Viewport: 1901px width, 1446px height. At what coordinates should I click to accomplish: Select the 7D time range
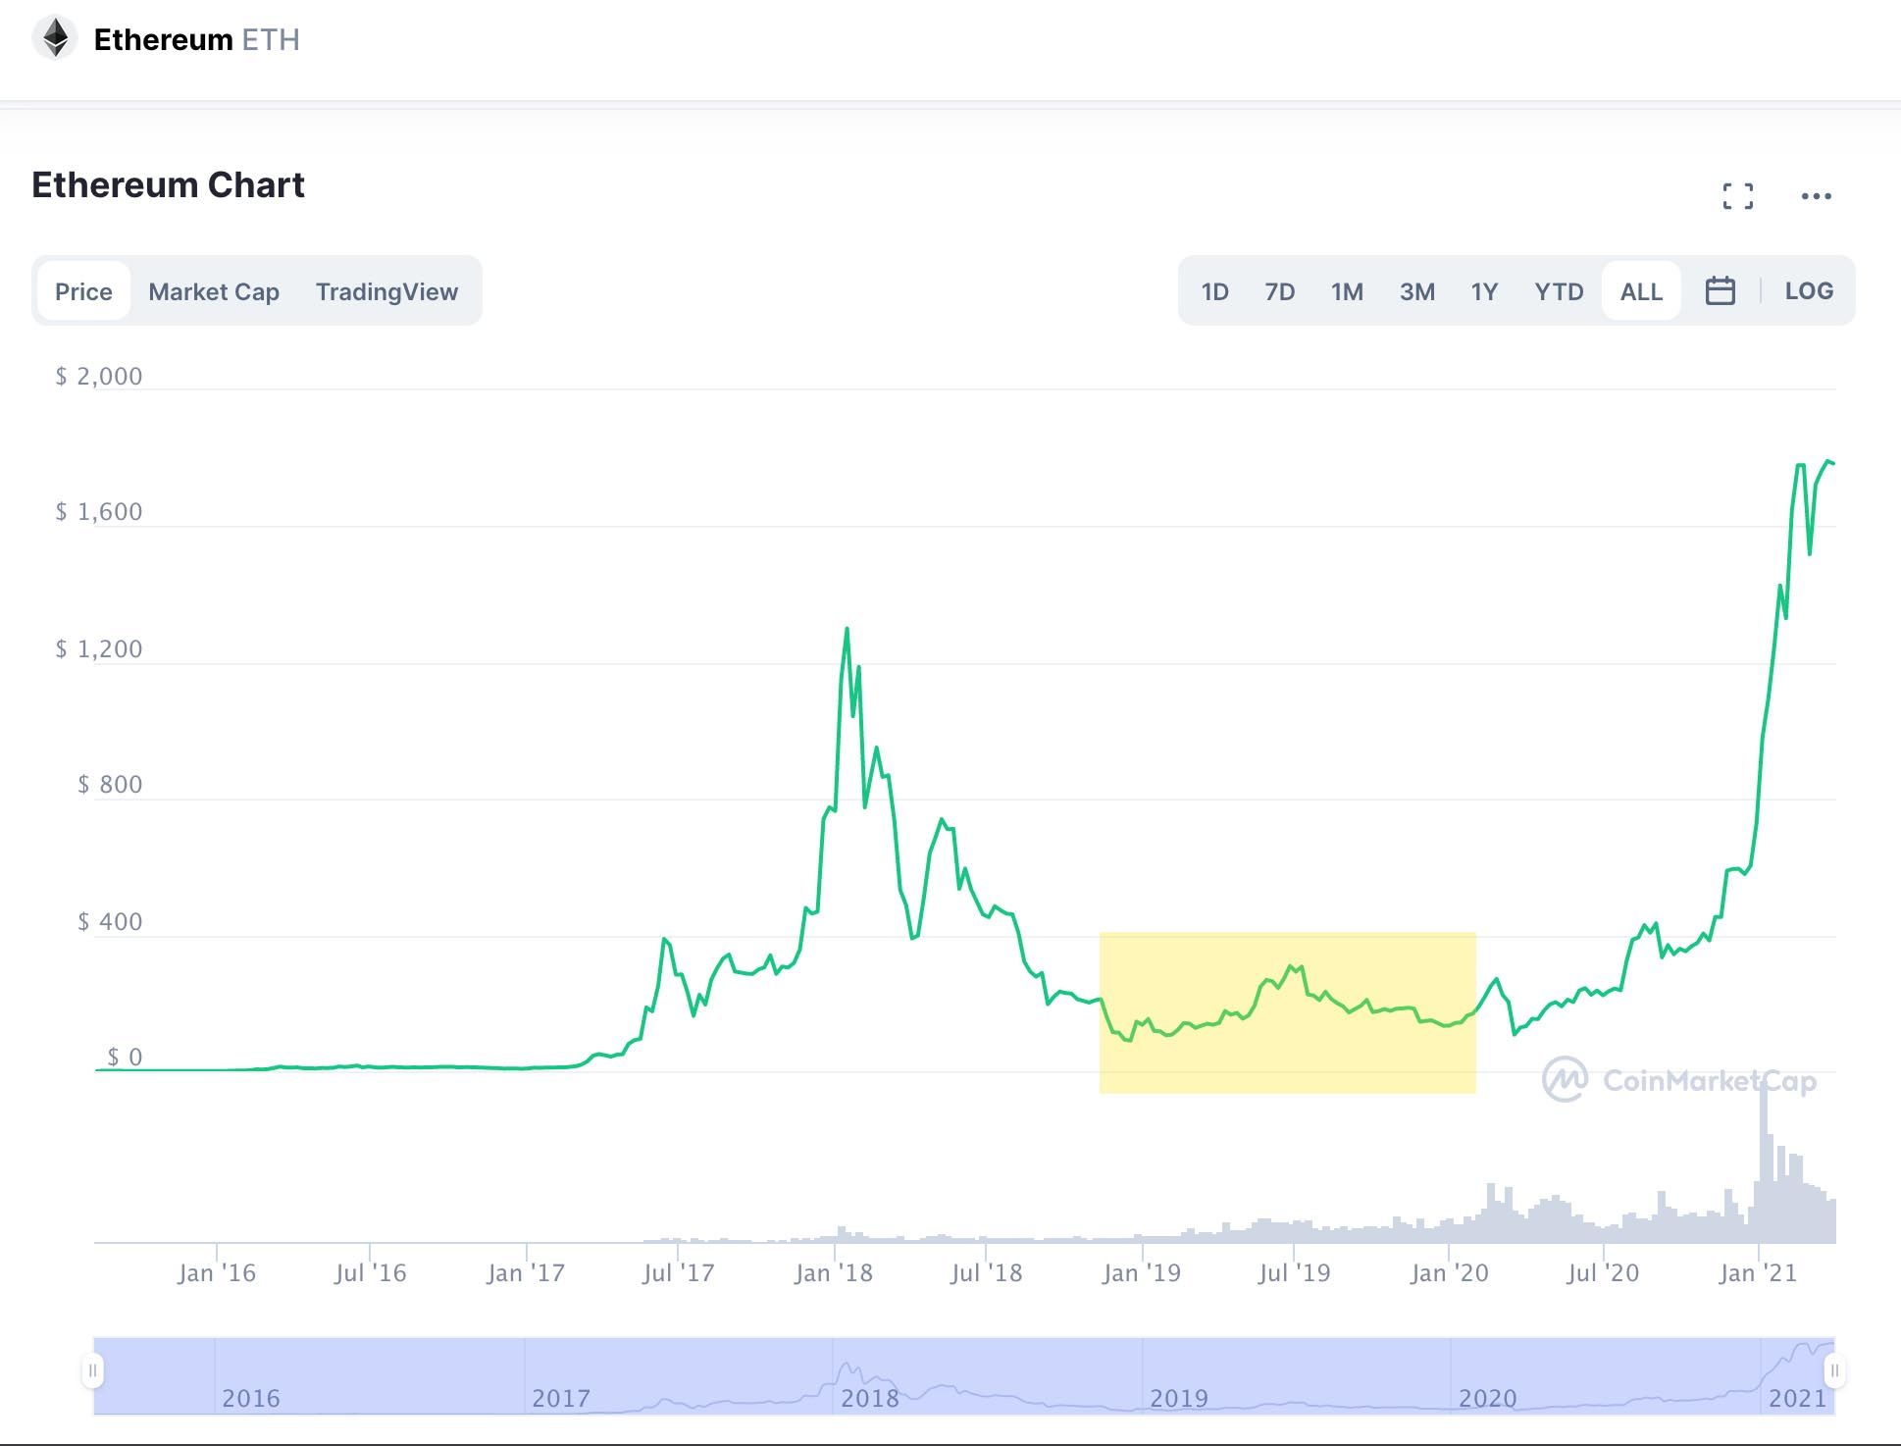1279,291
